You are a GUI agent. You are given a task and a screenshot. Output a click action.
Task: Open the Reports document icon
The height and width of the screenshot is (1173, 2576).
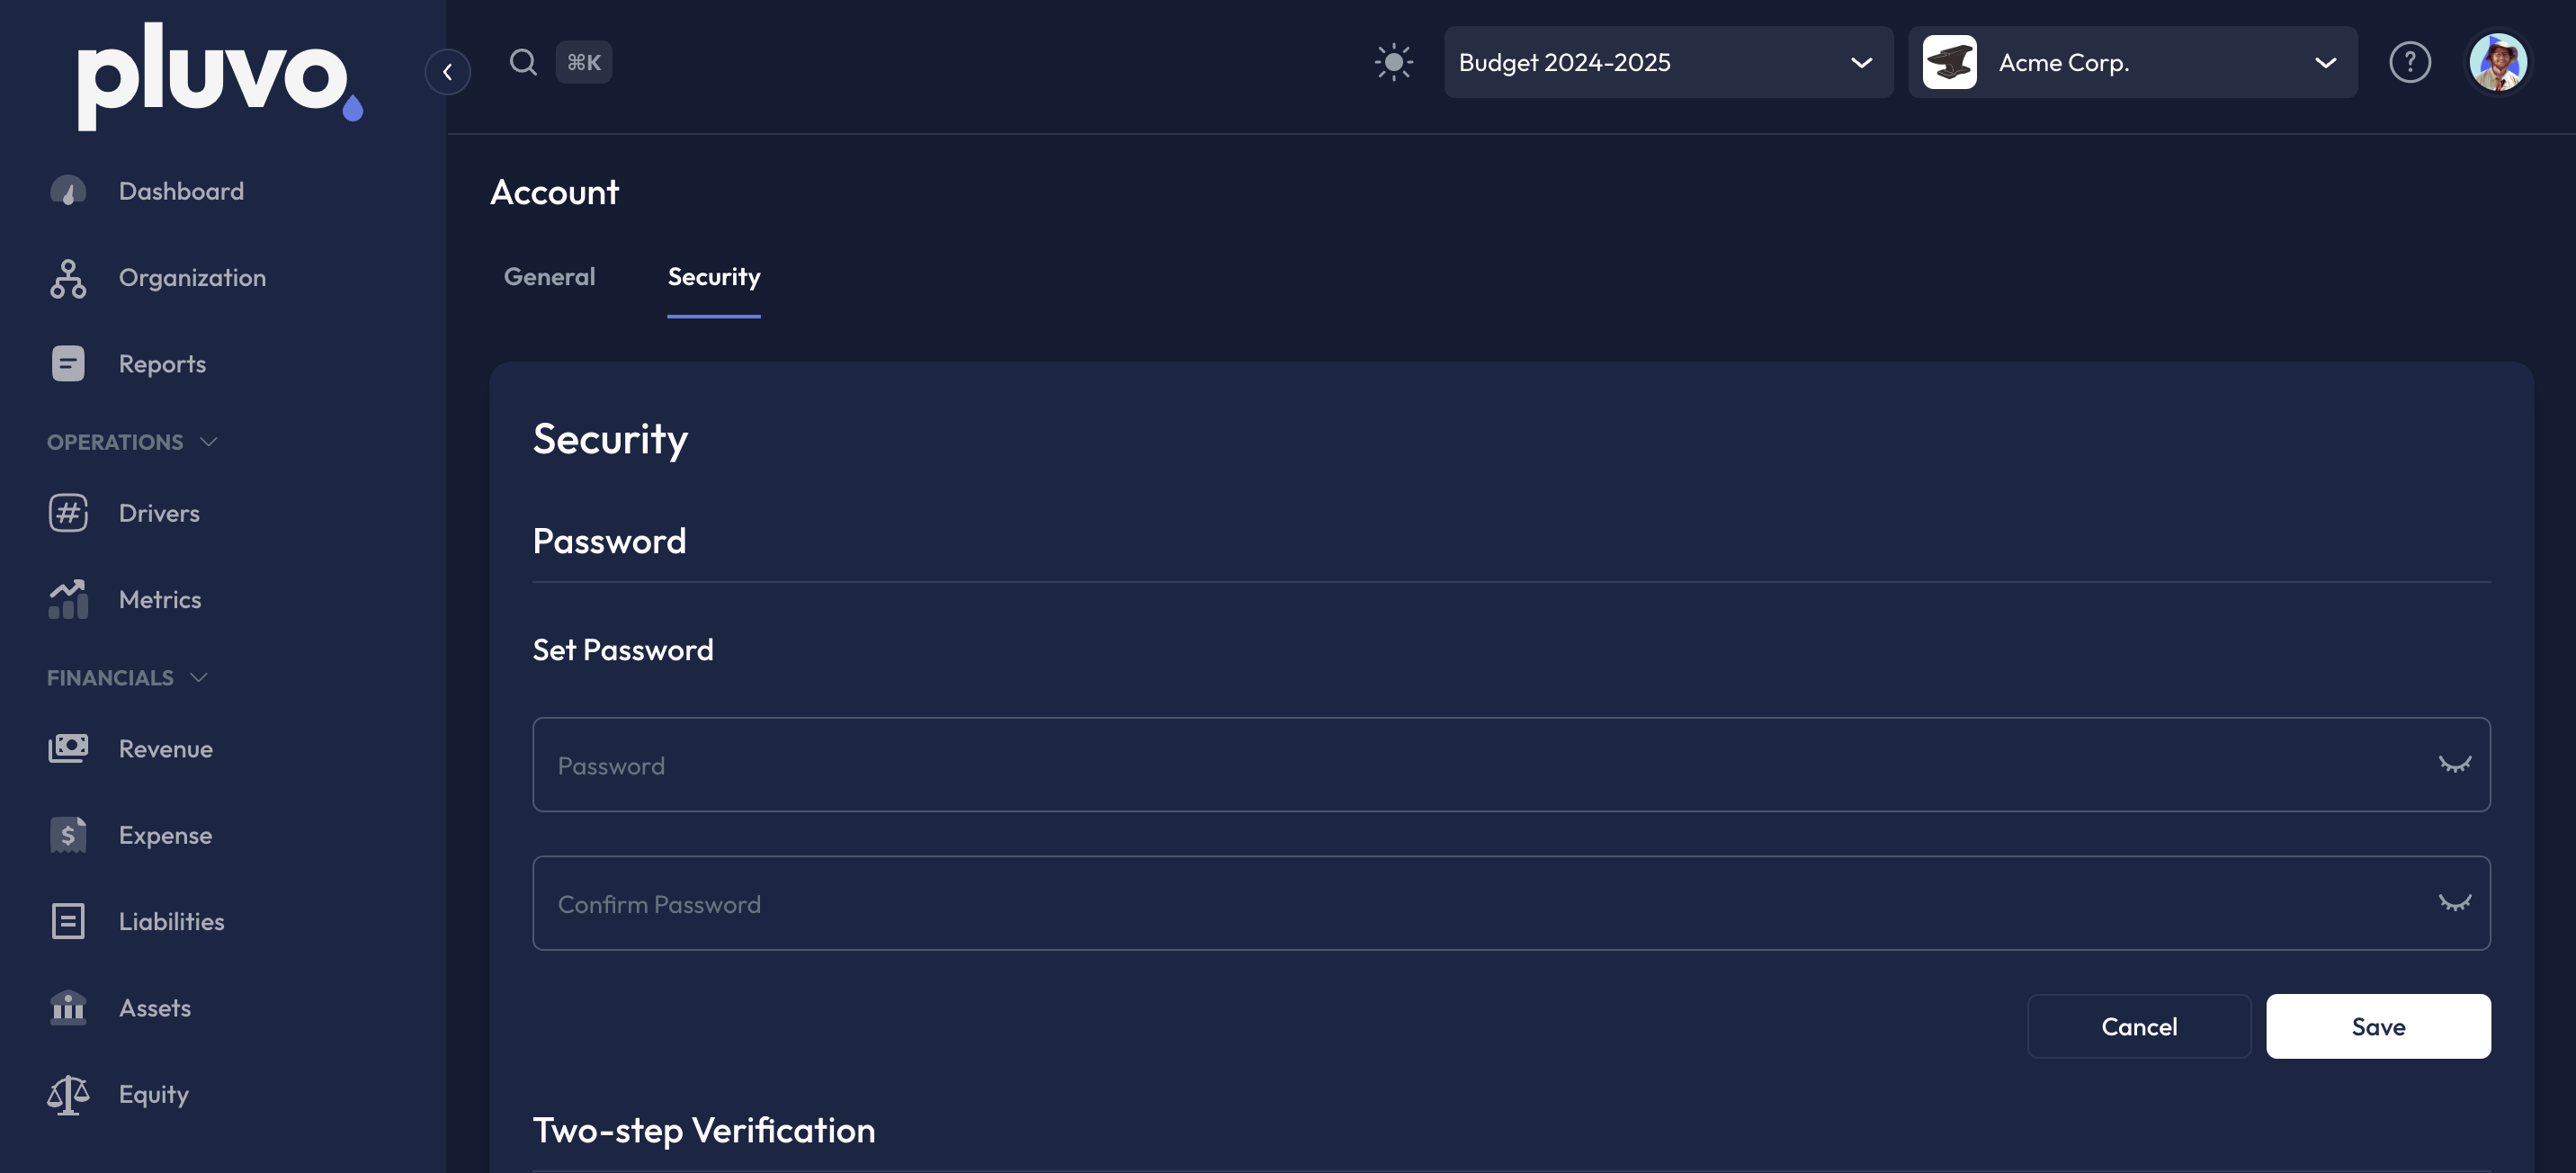[68, 364]
